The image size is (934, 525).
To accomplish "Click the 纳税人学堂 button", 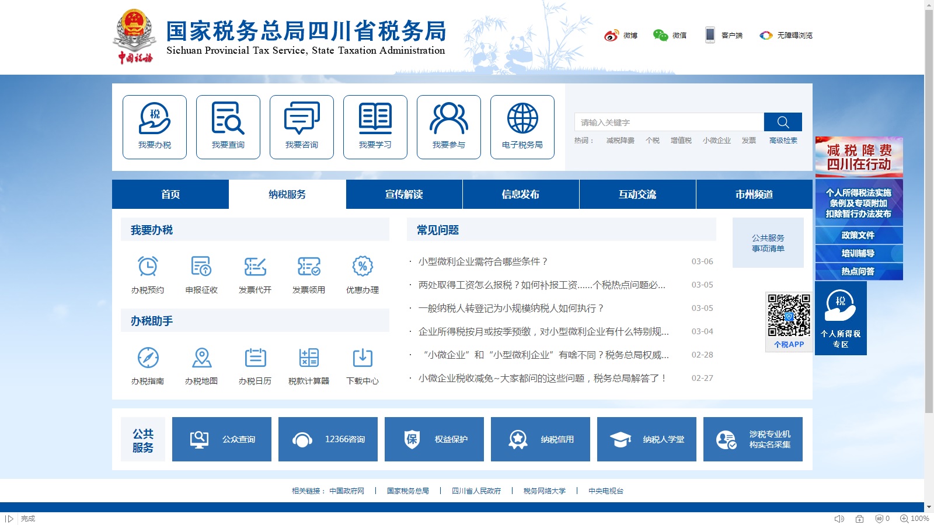I will [647, 439].
